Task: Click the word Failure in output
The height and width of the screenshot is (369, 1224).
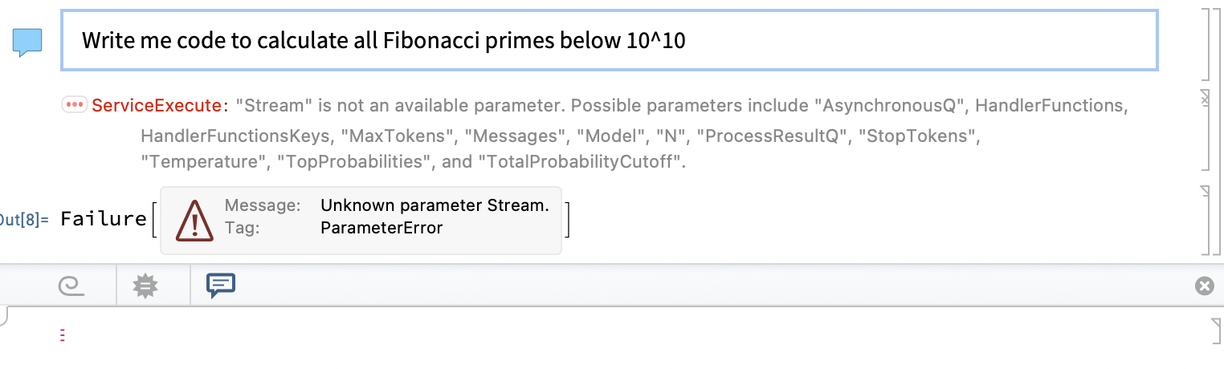Action: click(104, 219)
